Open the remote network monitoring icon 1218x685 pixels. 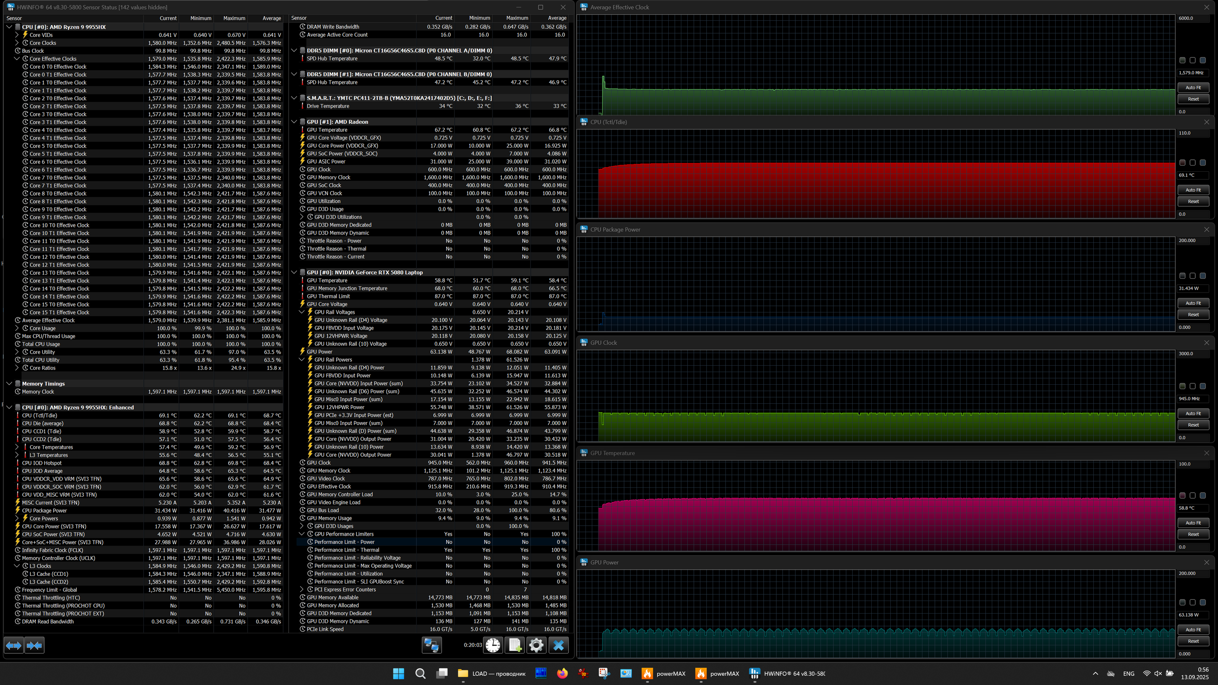[x=431, y=645]
